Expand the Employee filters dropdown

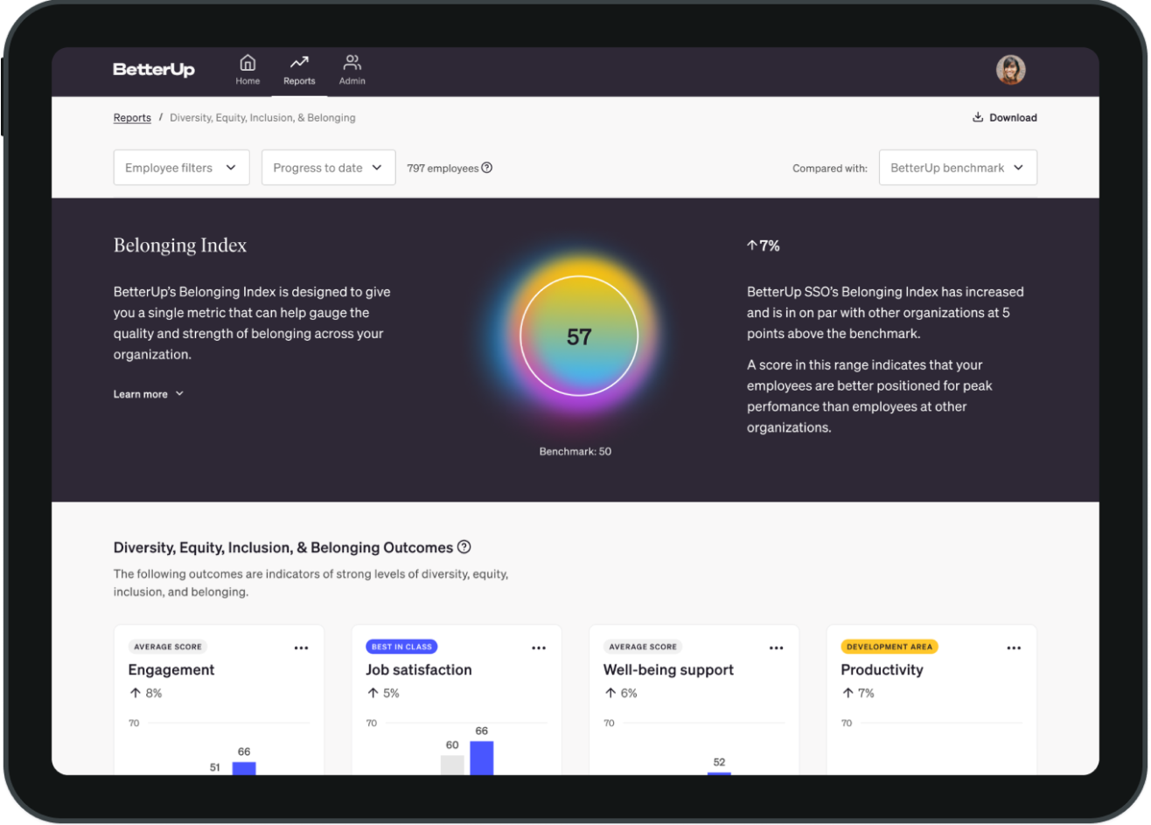[x=181, y=168]
